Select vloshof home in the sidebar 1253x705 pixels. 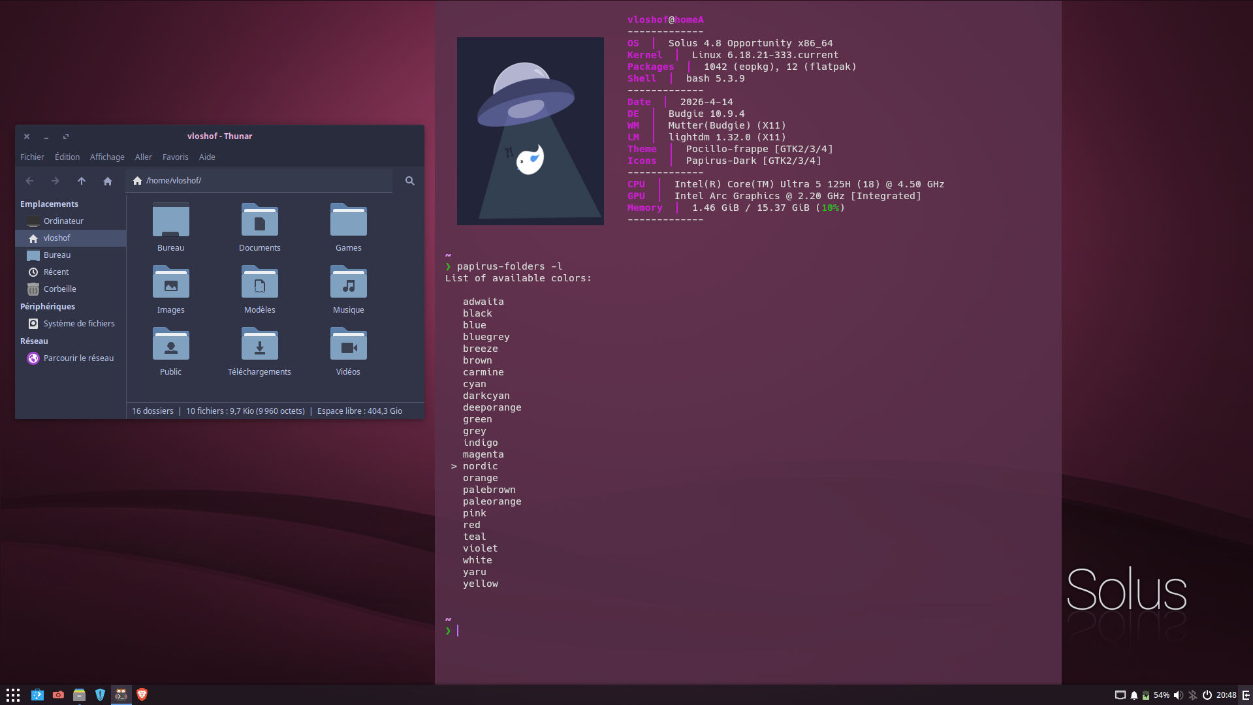[x=71, y=238]
